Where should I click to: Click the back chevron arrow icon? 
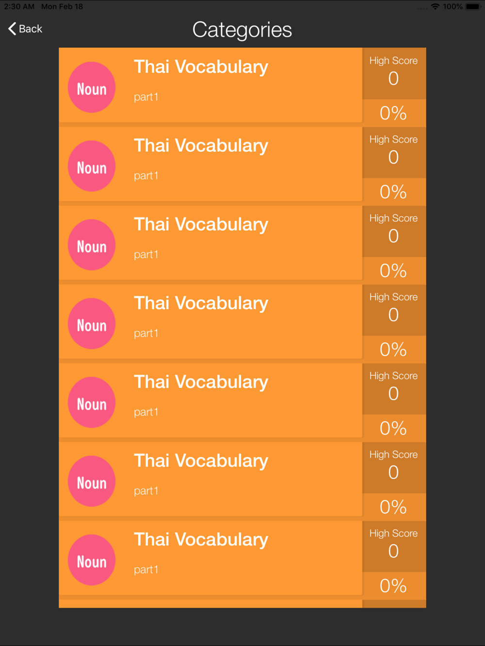(12, 29)
